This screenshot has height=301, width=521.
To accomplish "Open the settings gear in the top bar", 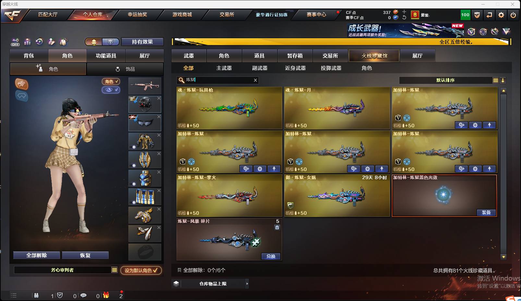I will tap(501, 15).
